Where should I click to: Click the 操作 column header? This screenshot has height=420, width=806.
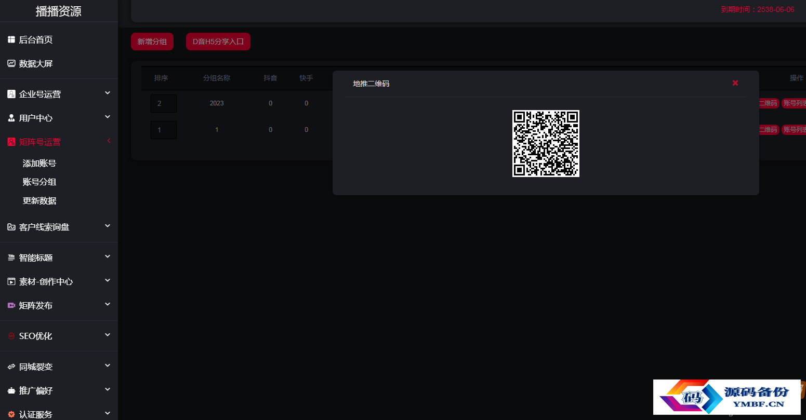797,78
